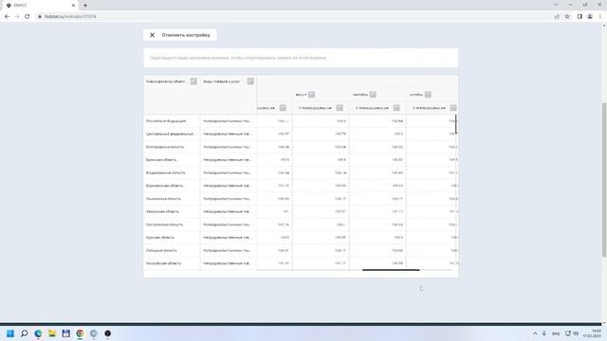607x341 pixels.
Task: Click the август header label
Action: point(302,95)
